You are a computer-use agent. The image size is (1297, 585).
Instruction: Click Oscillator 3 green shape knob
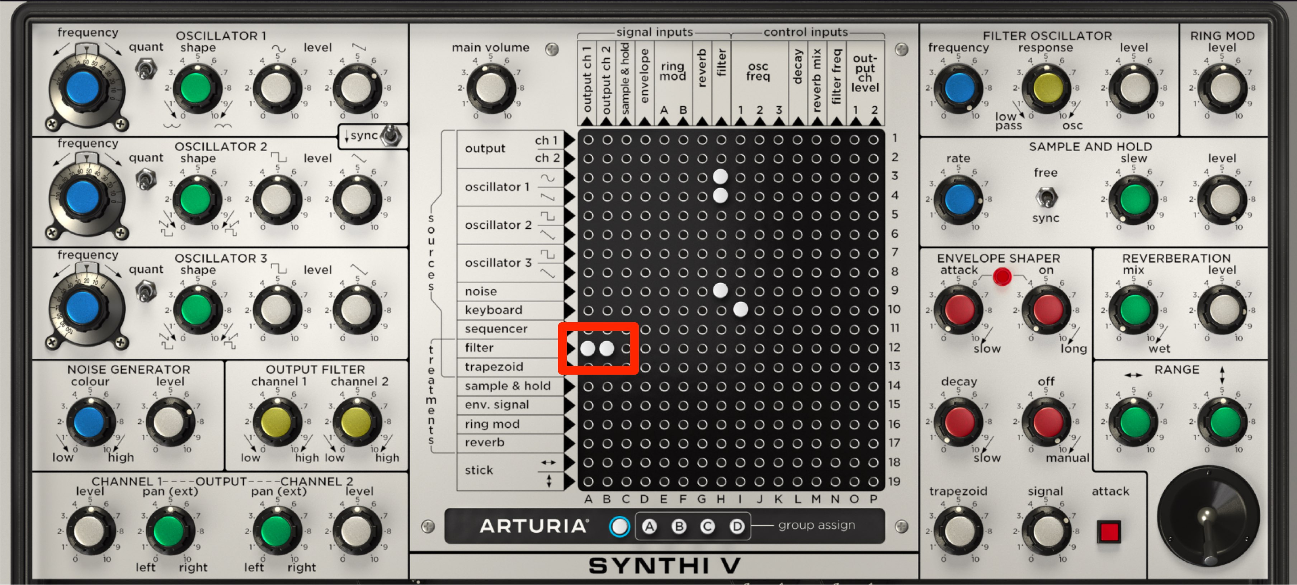pyautogui.click(x=197, y=310)
